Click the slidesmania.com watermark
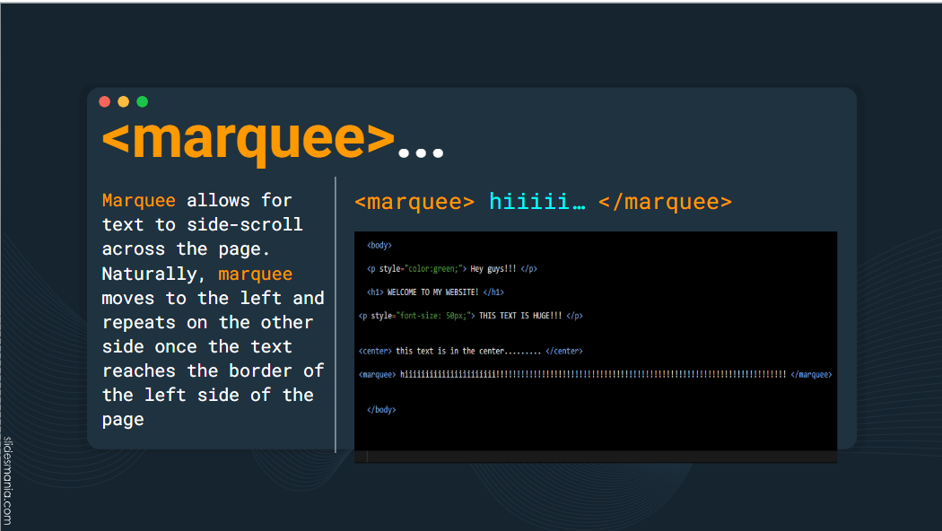 coord(7,480)
